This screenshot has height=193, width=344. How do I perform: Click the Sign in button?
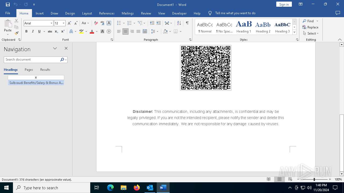[284, 4]
